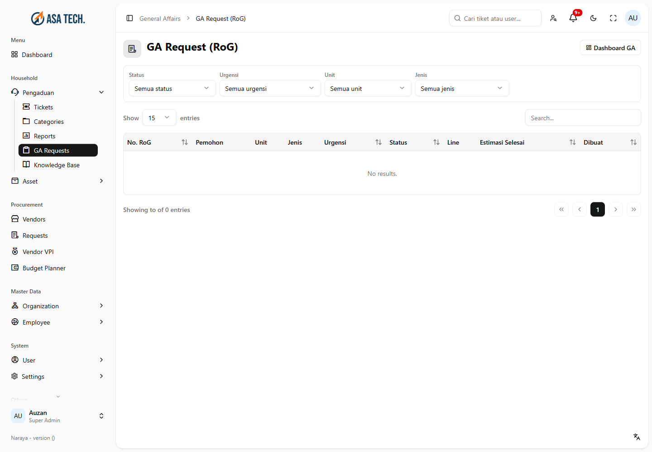Screen dimensions: 652x452
Task: Open Vendors menu item
Action: tap(58, 219)
